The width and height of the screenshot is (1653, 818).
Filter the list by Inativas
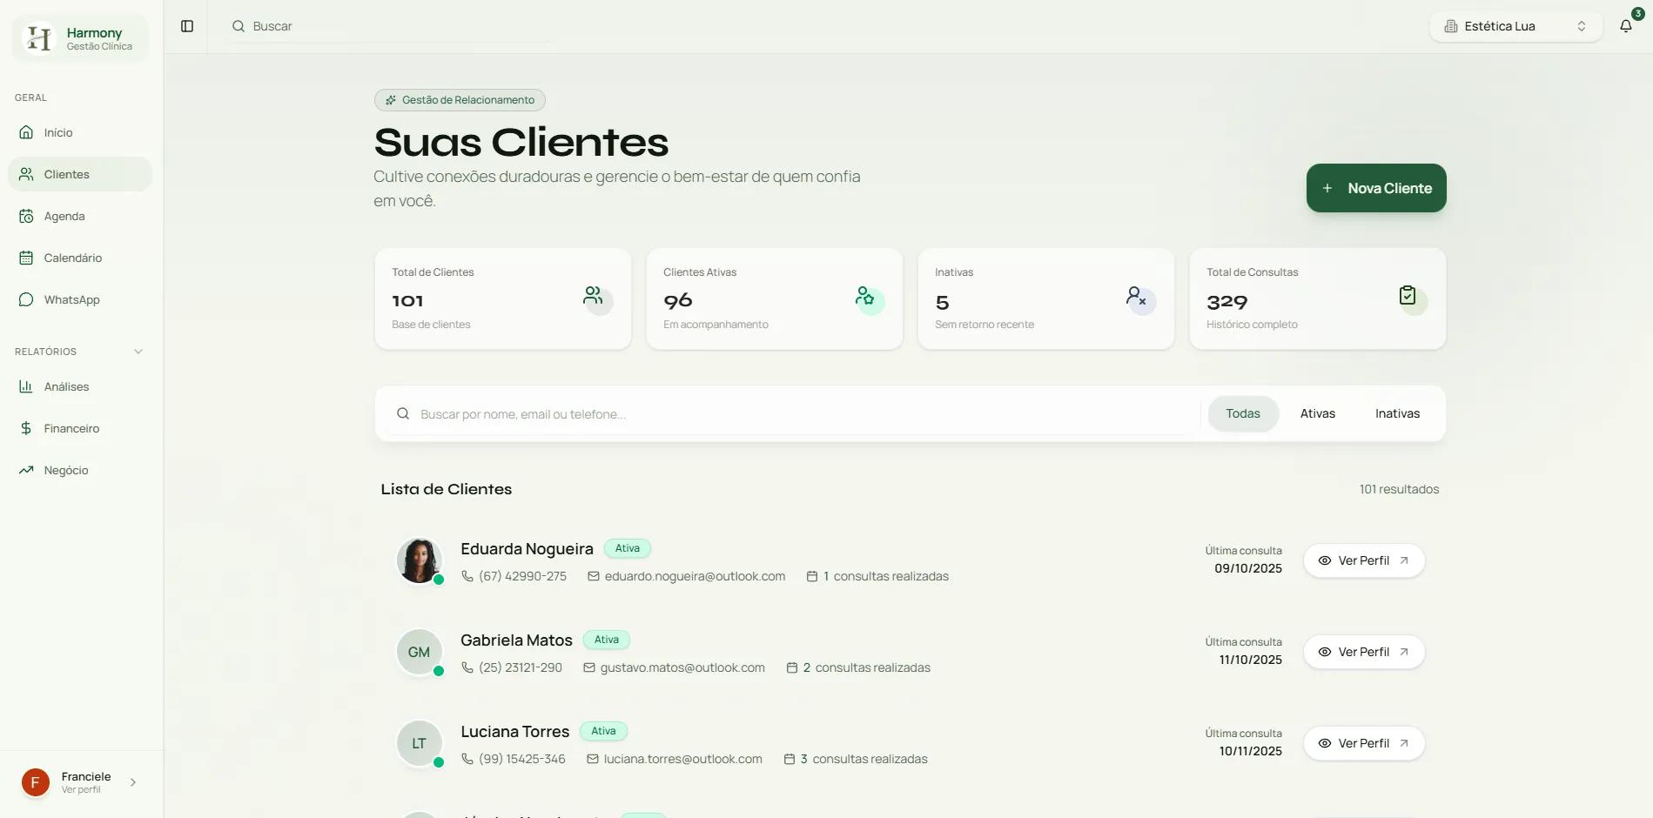pyautogui.click(x=1397, y=413)
